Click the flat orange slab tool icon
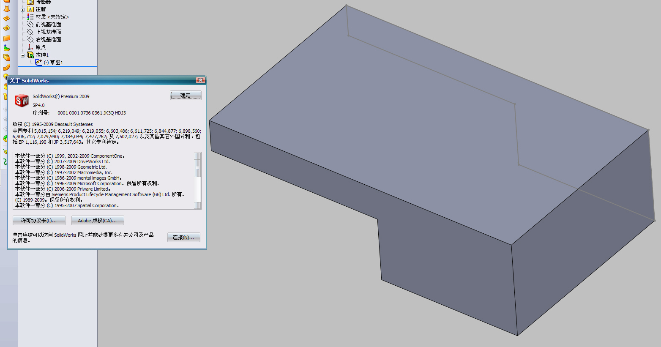661x347 pixels. (6, 38)
